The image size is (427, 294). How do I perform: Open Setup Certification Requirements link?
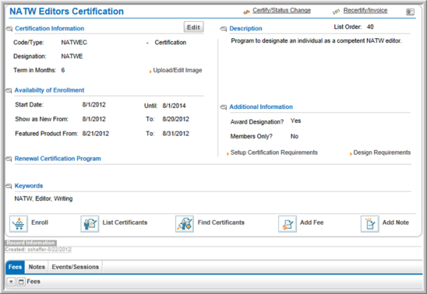274,153
